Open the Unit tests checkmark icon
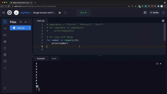The width and height of the screenshot is (167, 94). coord(5,68)
